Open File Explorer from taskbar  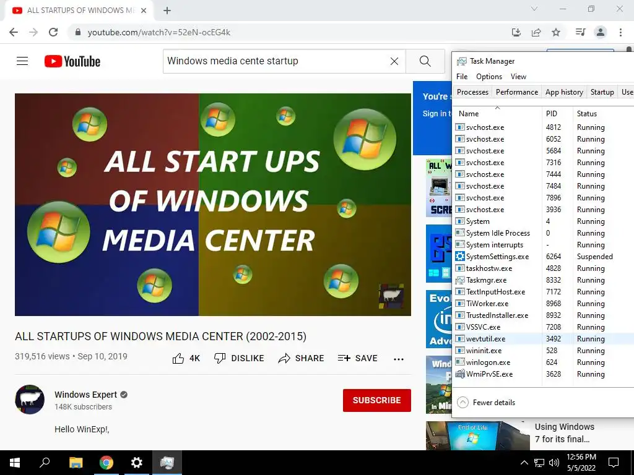(x=76, y=463)
